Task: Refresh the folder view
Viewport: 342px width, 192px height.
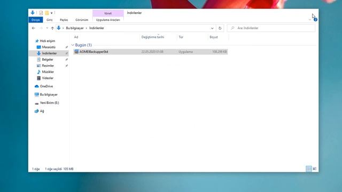Action: click(x=220, y=28)
